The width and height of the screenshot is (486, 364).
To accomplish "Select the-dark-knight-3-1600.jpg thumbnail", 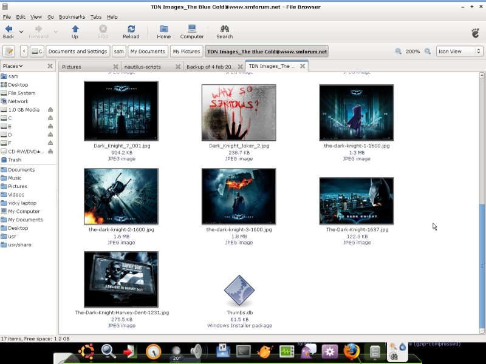I will [x=239, y=196].
